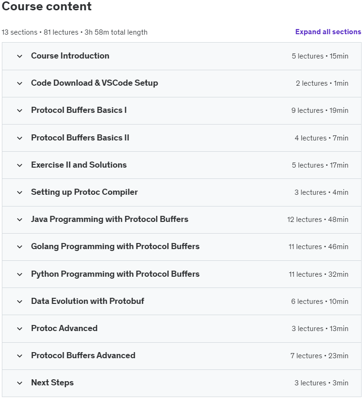Viewport: 363px width, 398px height.
Task: Expand chevron beside Next Steps
Action: pyautogui.click(x=20, y=383)
